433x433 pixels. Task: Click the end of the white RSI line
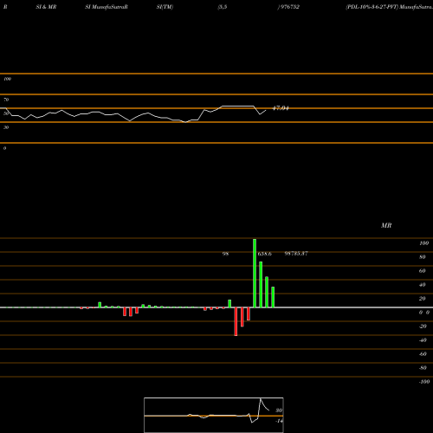(266, 110)
